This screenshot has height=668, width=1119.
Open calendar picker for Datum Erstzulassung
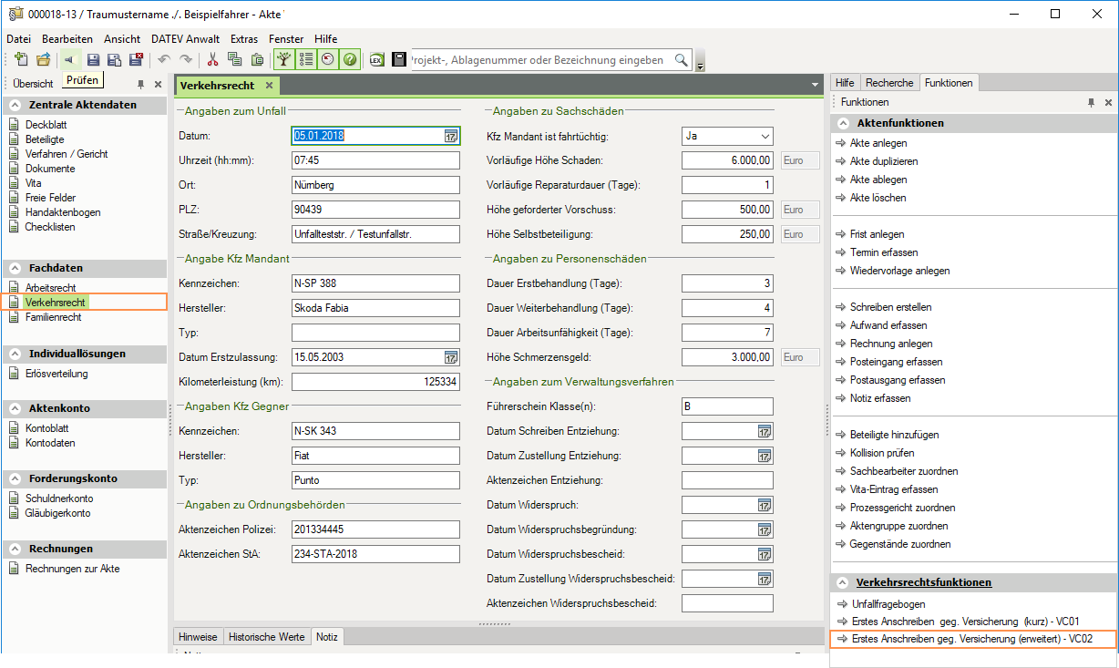pos(450,357)
